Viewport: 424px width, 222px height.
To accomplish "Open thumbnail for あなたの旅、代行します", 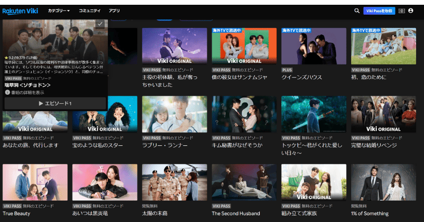I will pos(35,122).
